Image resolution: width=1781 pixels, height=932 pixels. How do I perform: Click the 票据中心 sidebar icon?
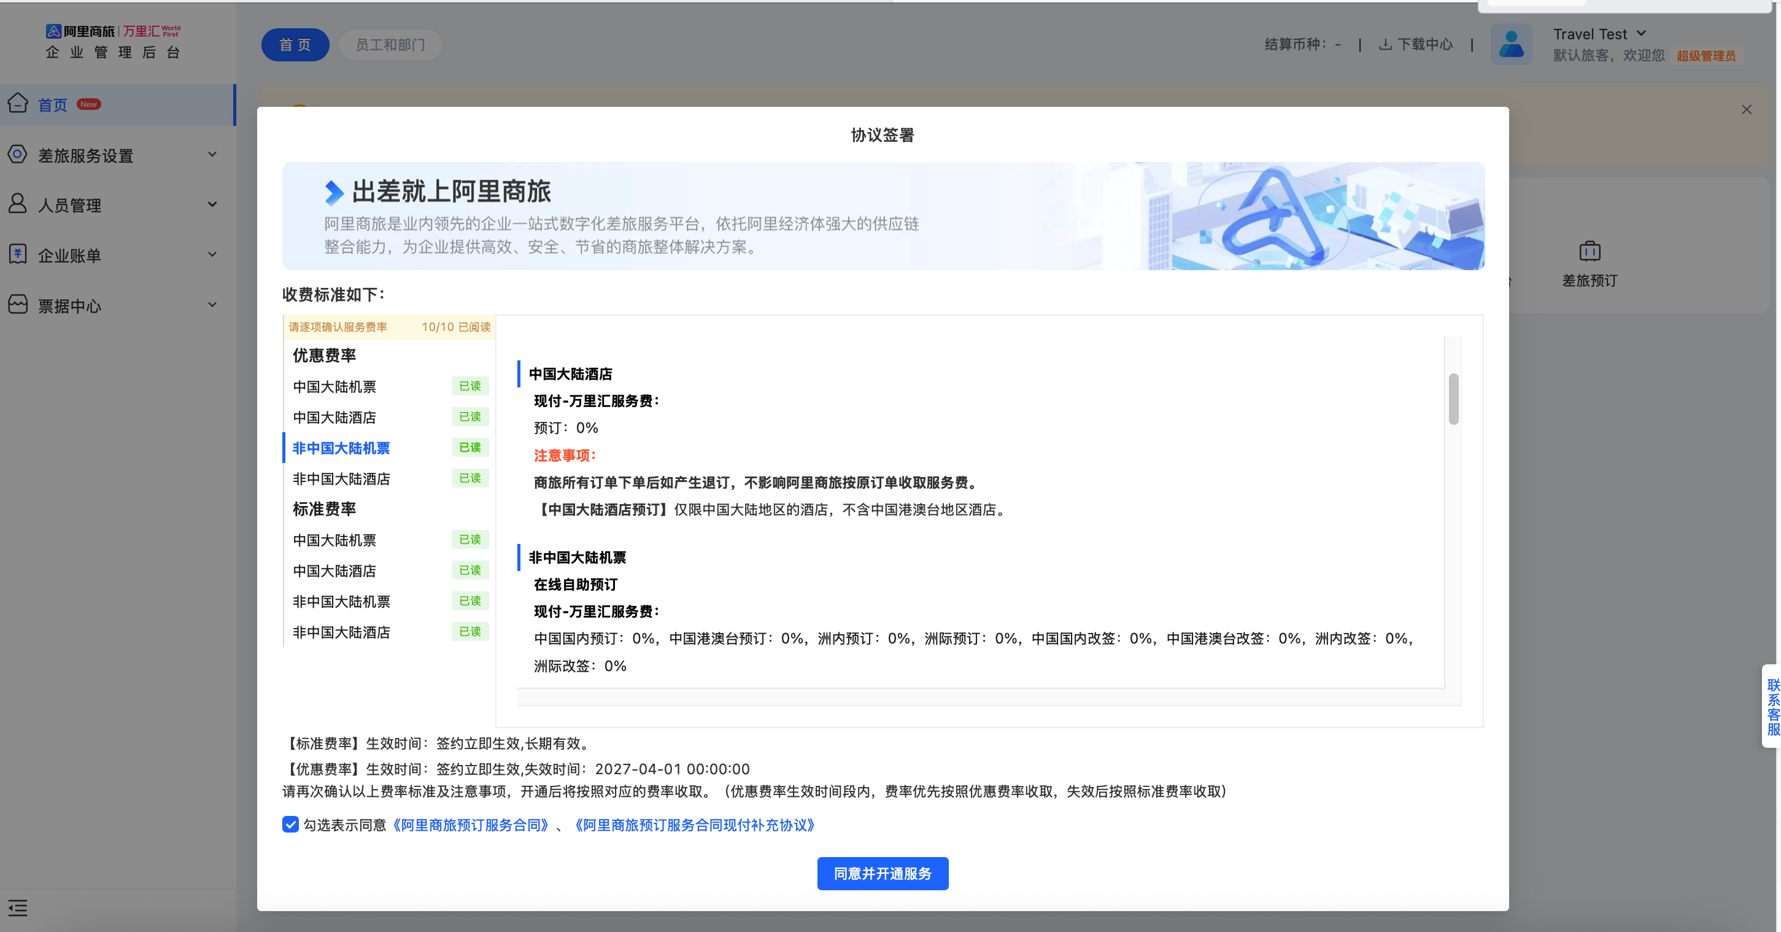tap(18, 305)
